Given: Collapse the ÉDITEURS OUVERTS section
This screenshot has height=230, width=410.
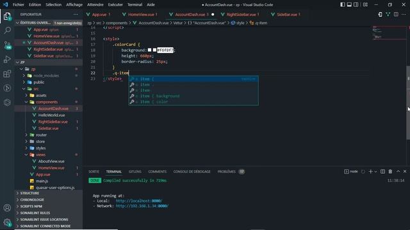Looking at the screenshot, I should tap(36, 23).
